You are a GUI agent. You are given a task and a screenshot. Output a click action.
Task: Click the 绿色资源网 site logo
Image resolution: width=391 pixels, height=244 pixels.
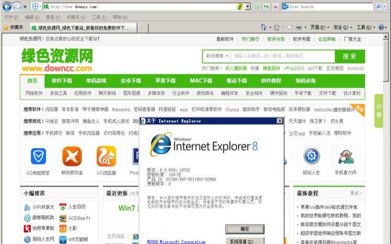(57, 60)
